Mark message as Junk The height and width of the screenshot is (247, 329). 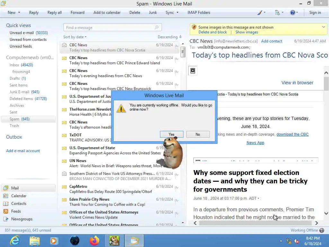[153, 13]
